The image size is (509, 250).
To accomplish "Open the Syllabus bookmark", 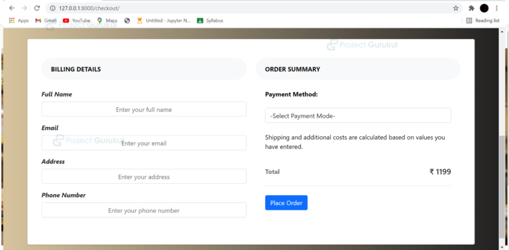I will click(210, 21).
